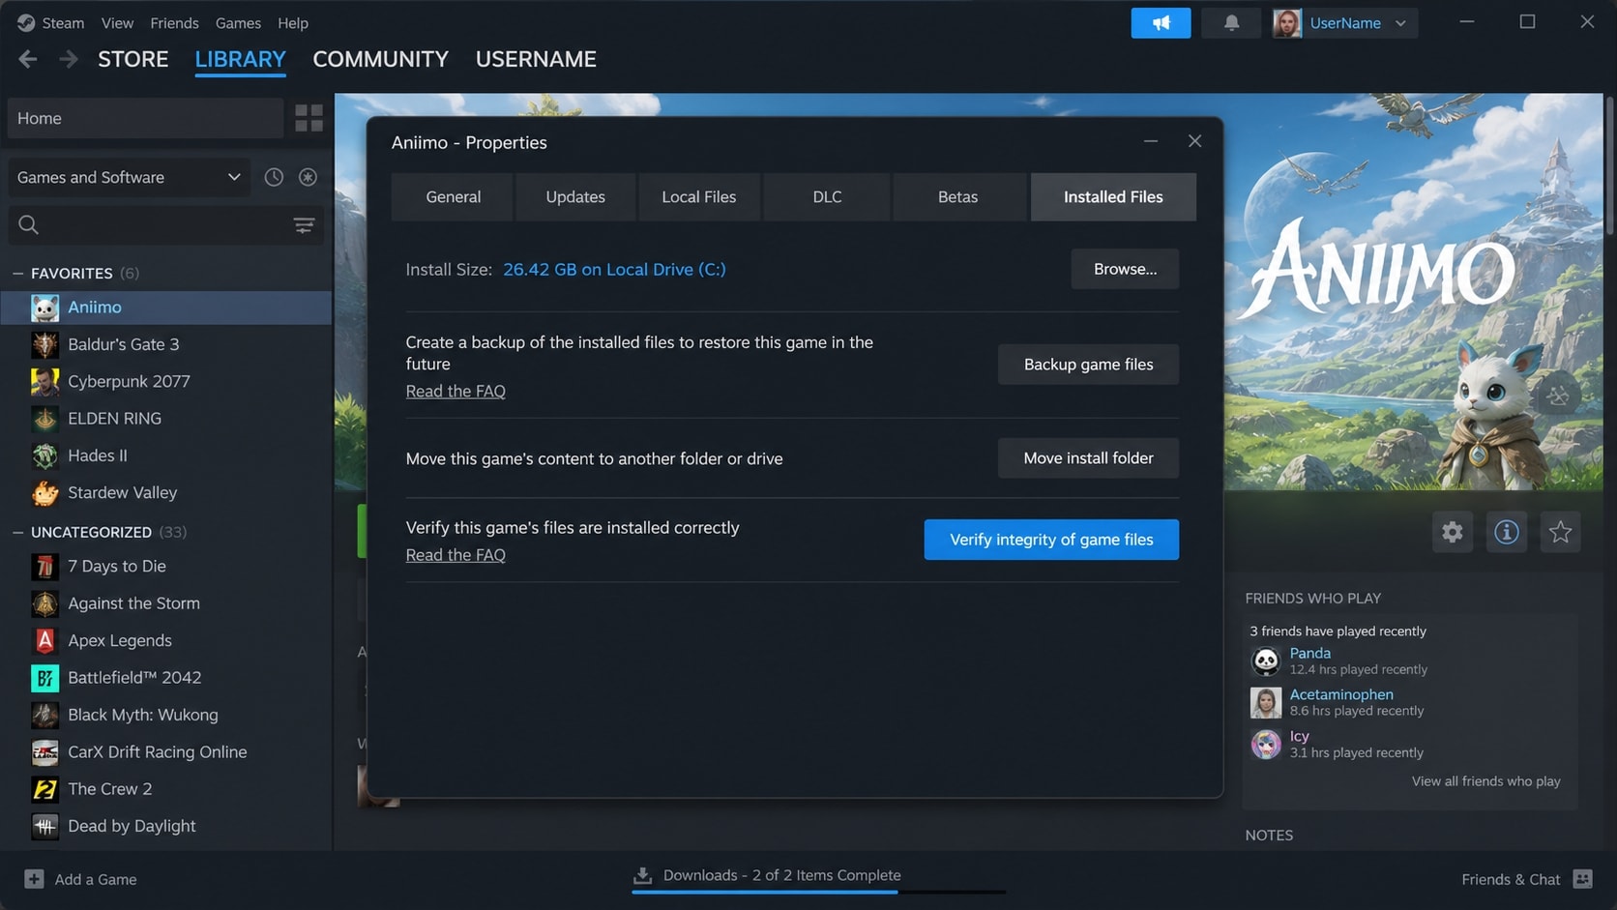
Task: Open the Aniimo manage gear icon
Action: (1453, 532)
